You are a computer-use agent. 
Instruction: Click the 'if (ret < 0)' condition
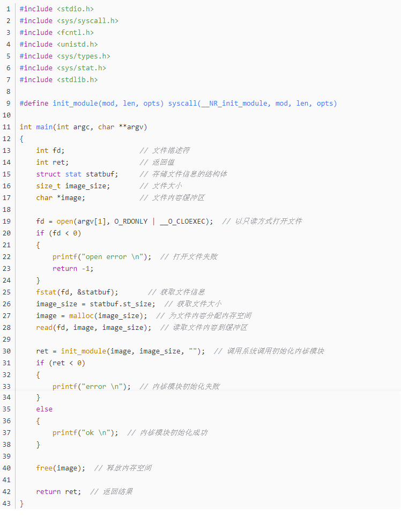(61, 363)
